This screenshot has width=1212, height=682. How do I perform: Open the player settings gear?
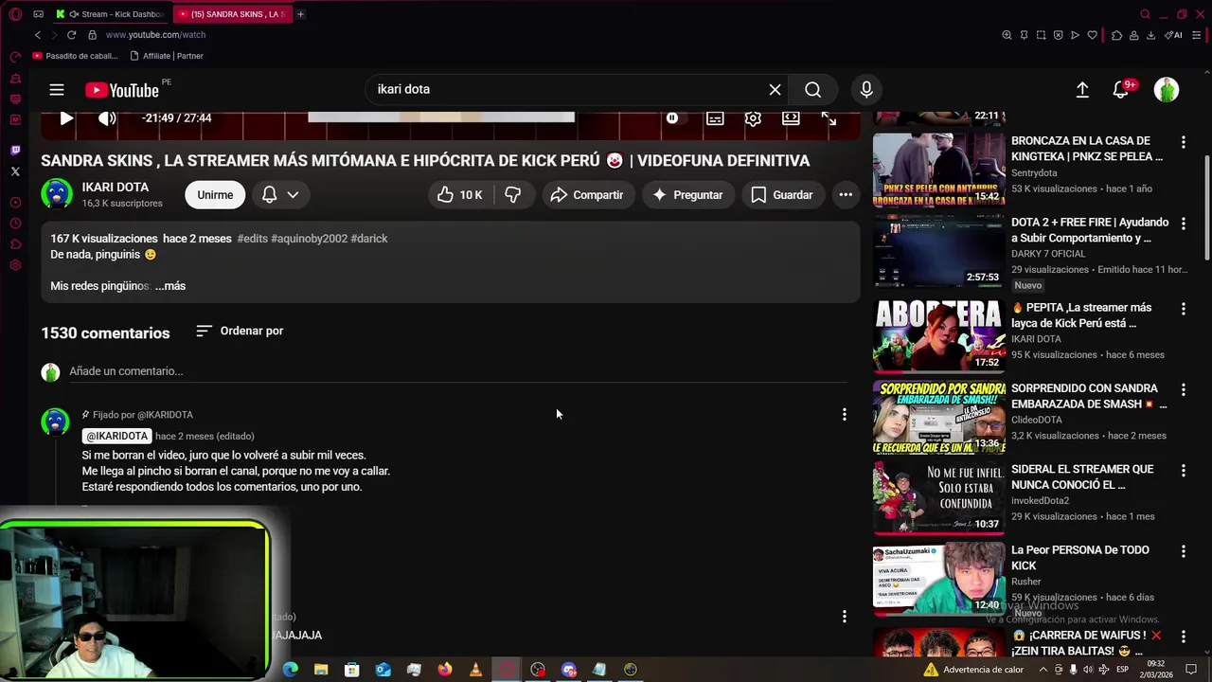pyautogui.click(x=753, y=118)
